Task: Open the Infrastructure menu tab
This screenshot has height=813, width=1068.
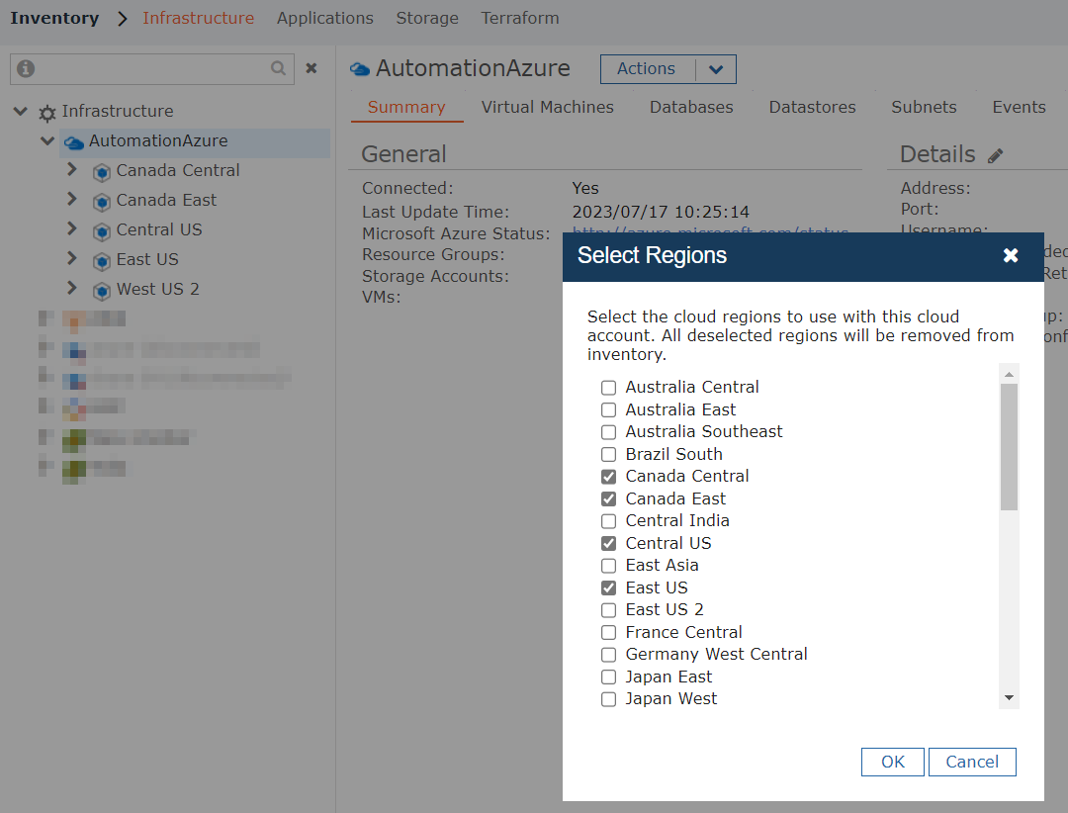Action: (198, 19)
